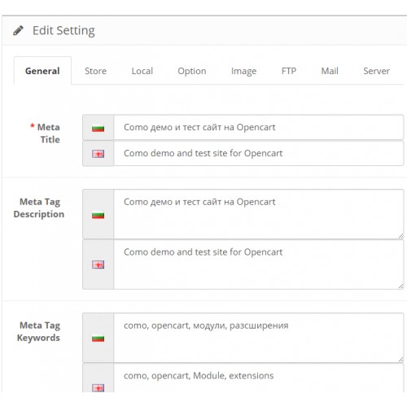The height and width of the screenshot is (407, 407).
Task: Click Bulgarian flag icon in Meta Title row
Action: 98,128
